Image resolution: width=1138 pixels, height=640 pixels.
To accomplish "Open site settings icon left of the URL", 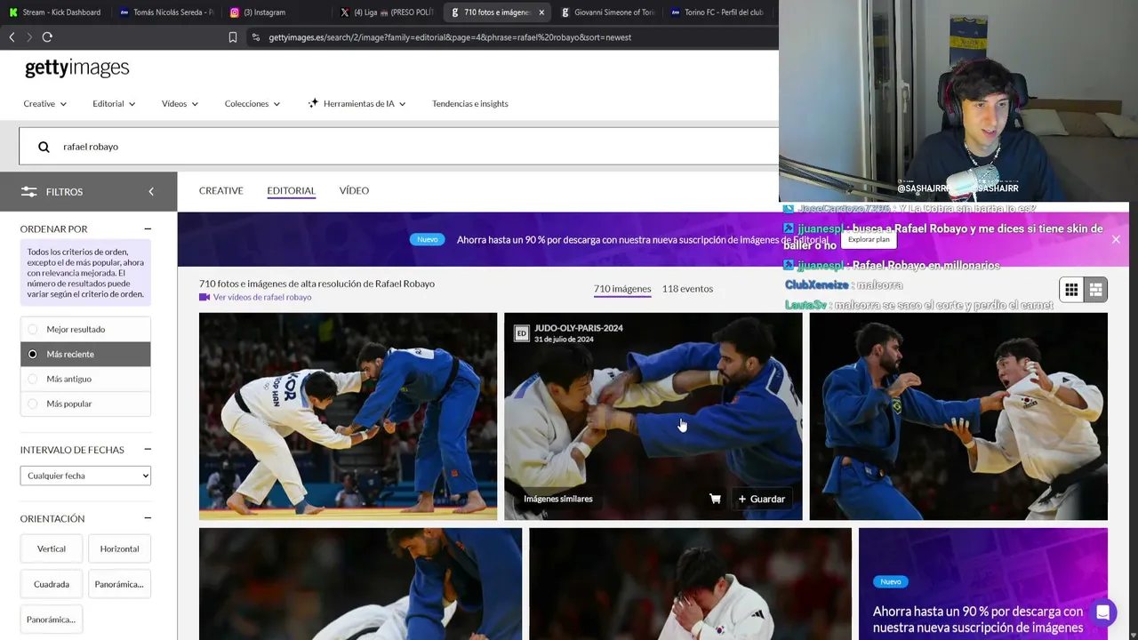I will (x=256, y=37).
